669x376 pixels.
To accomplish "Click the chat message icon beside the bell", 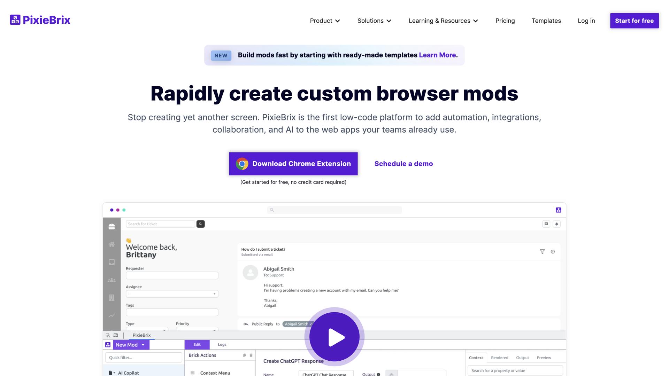I will coord(546,224).
